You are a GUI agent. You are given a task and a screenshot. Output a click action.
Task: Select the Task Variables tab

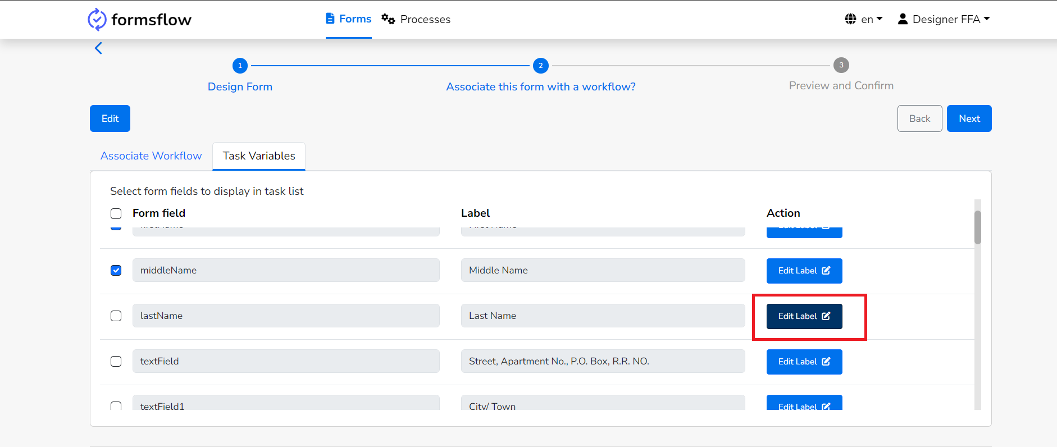[259, 156]
